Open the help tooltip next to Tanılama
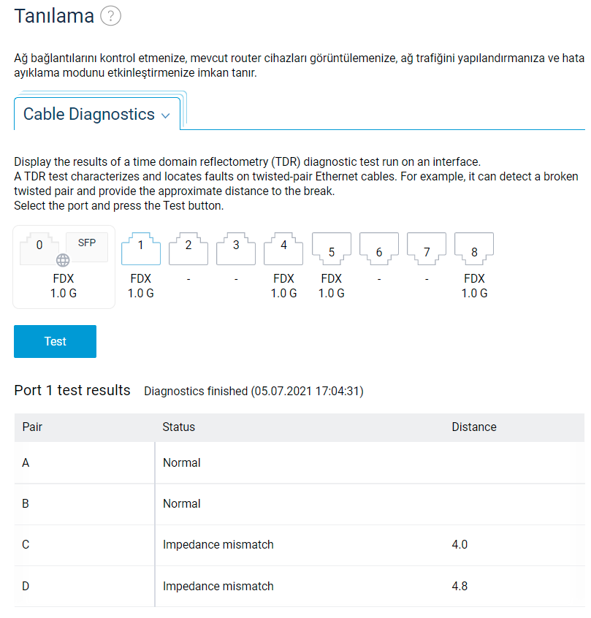 [110, 15]
